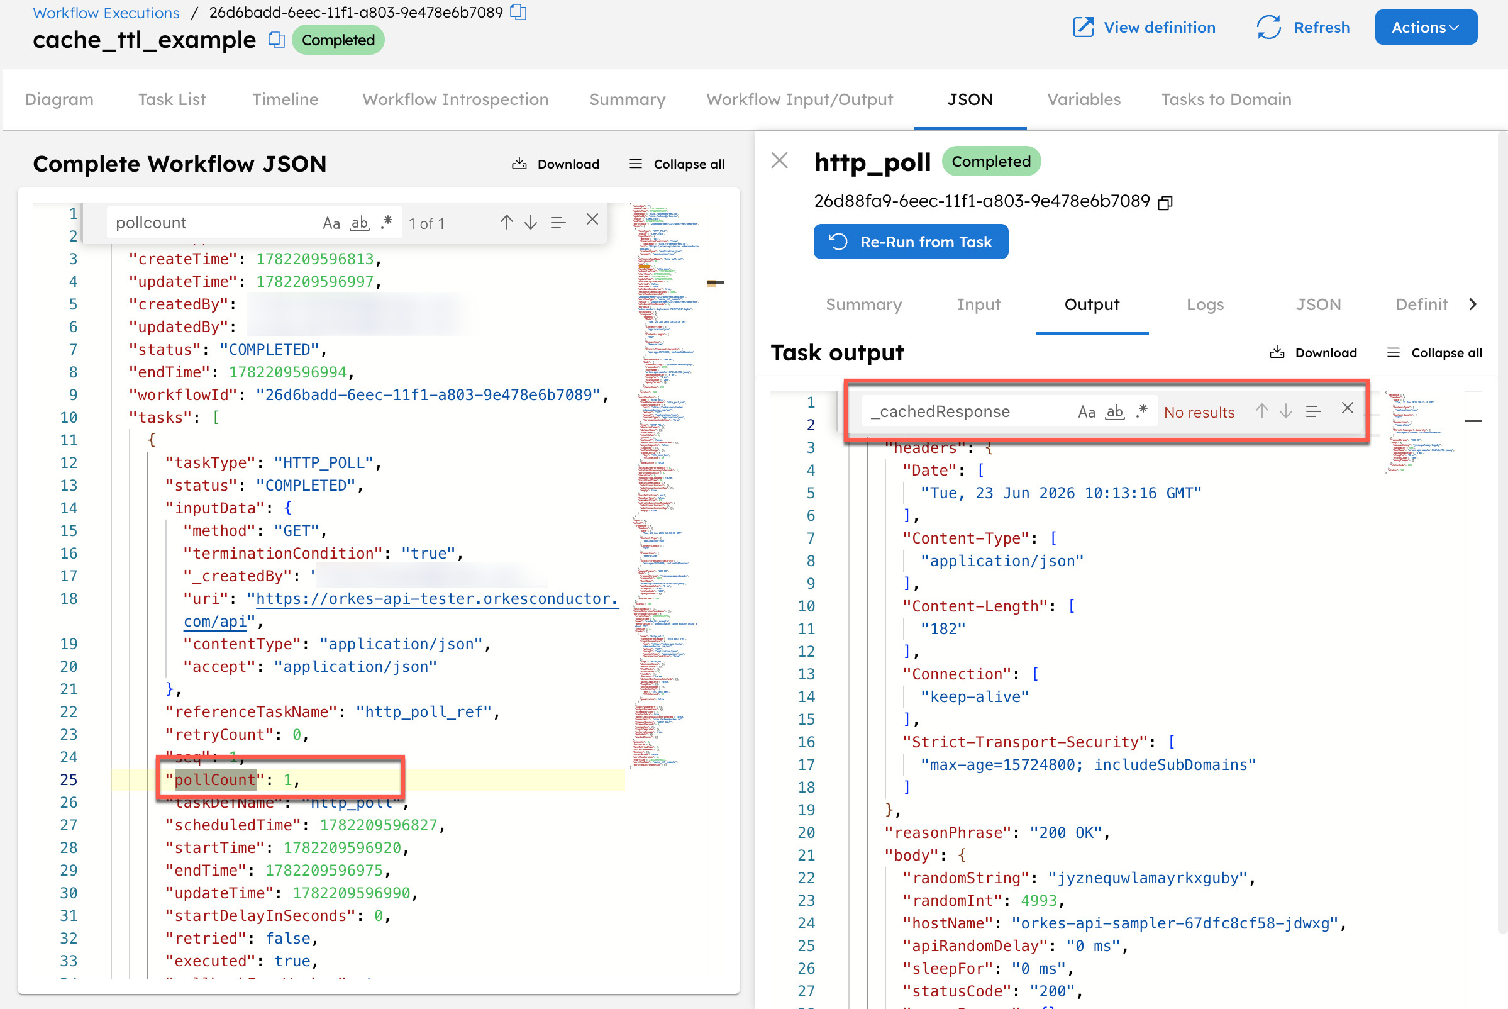Screen dimensions: 1508x1009
Task: Open the task Input tab
Action: pos(979,304)
